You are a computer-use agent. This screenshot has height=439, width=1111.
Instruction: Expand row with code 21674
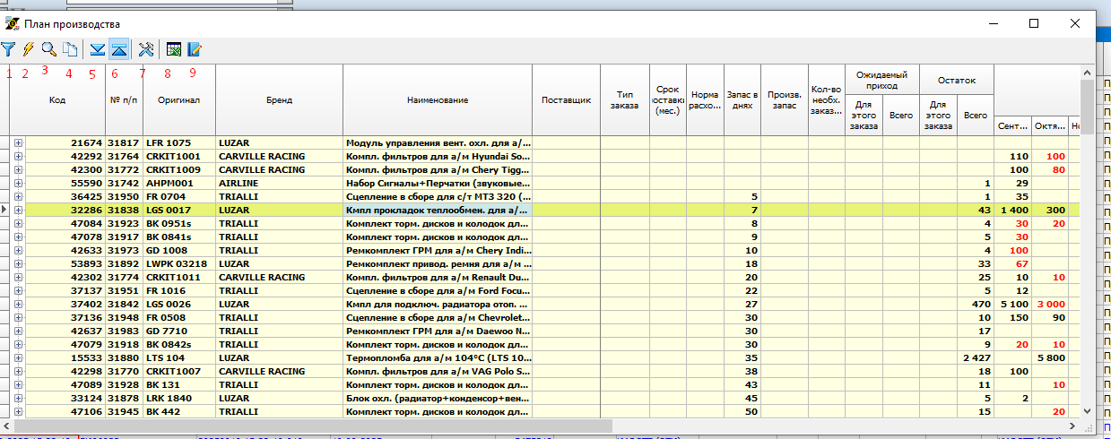19,142
